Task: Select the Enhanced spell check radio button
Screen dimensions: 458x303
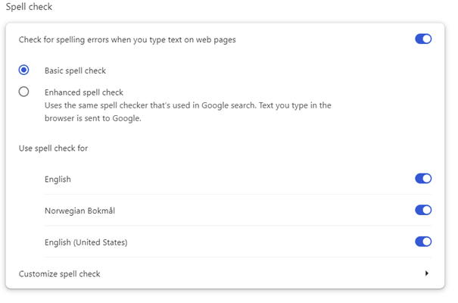Action: [23, 92]
